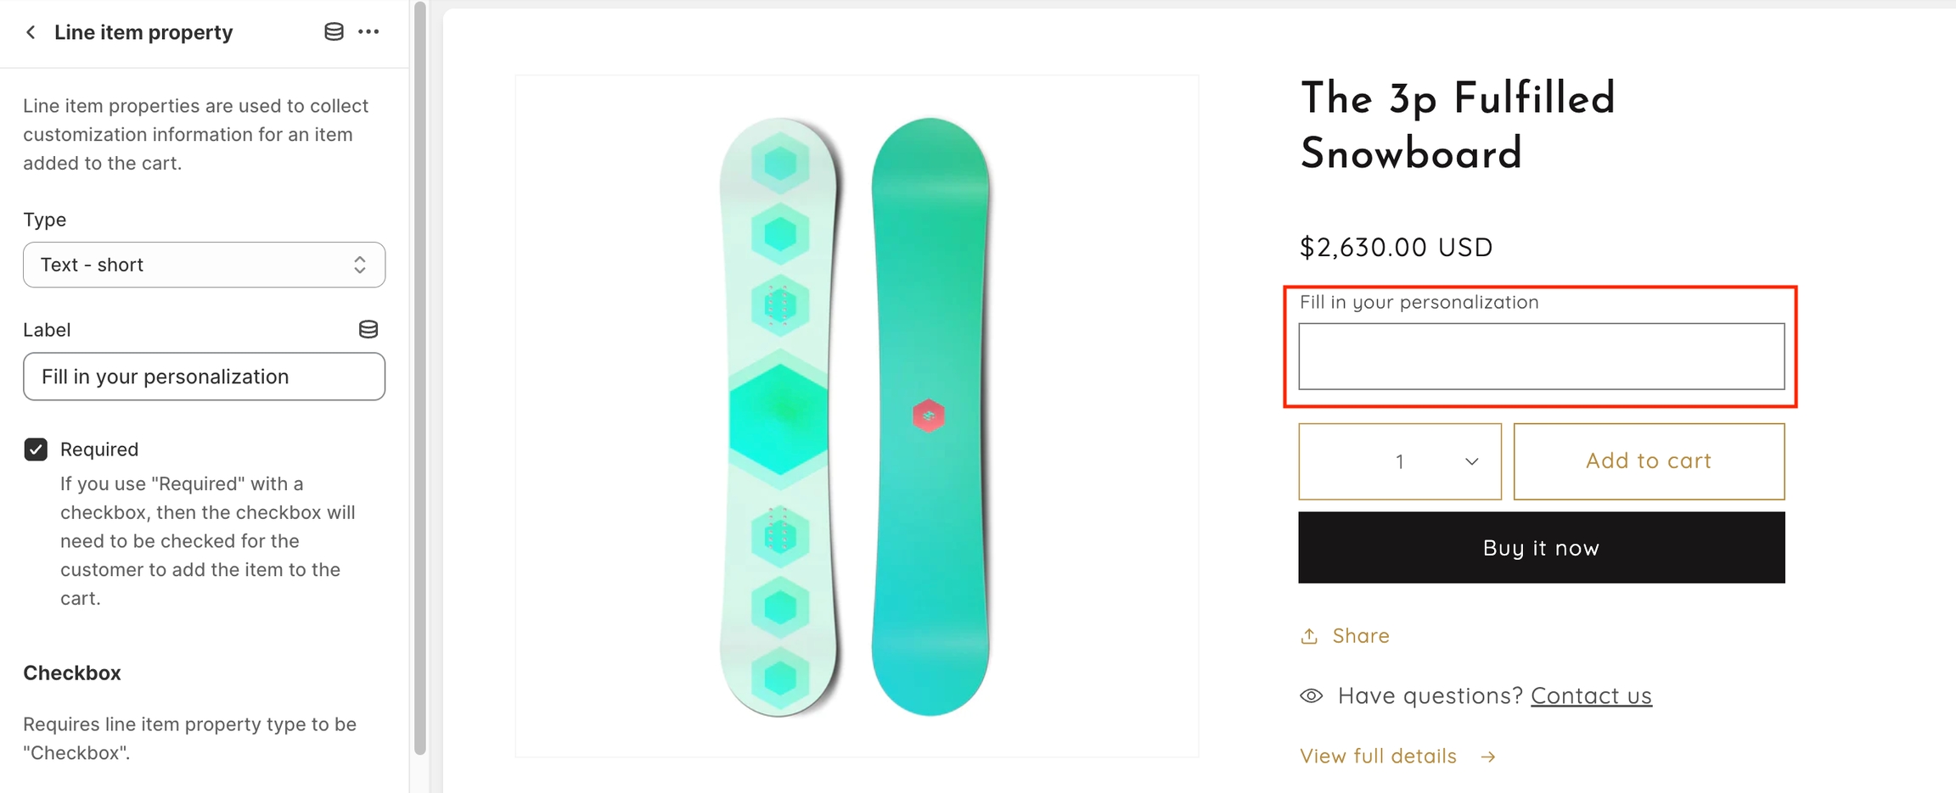The width and height of the screenshot is (1956, 793).
Task: Click the Share link text
Action: click(1360, 636)
